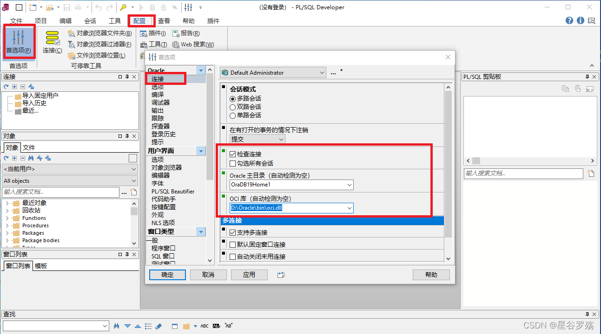This screenshot has width=601, height=334.
Task: Click the help question mark icon
Action: click(569, 21)
